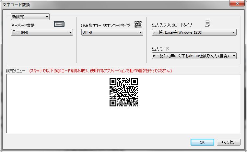Image resolution: width=247 pixels, height=152 pixels.
Task: Click the keyboard icon beside キーボード言語
Action: [59, 24]
